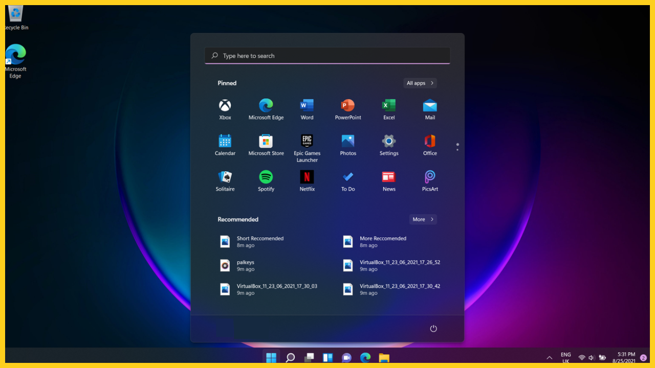Launch Microsoft Store from the pinned apps
Screen dimensions: 655x368
(266, 146)
